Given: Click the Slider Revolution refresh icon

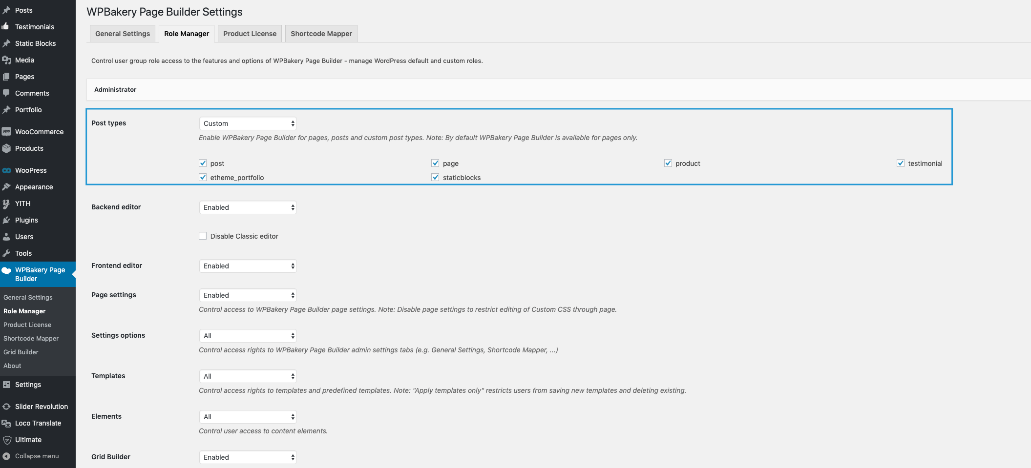Looking at the screenshot, I should coord(6,407).
